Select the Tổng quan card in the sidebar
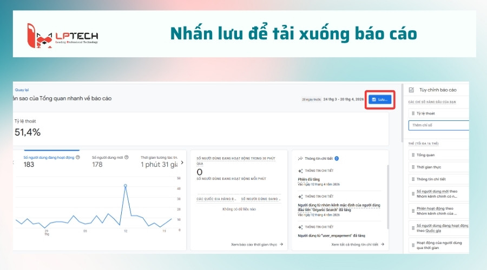 (x=438, y=155)
